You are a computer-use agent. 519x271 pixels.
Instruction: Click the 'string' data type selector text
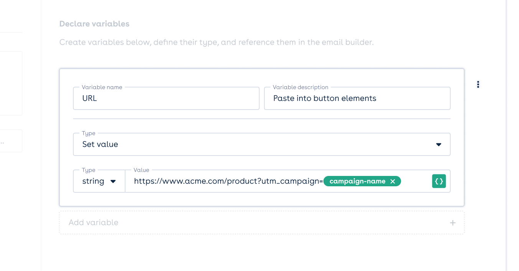pyautogui.click(x=93, y=181)
